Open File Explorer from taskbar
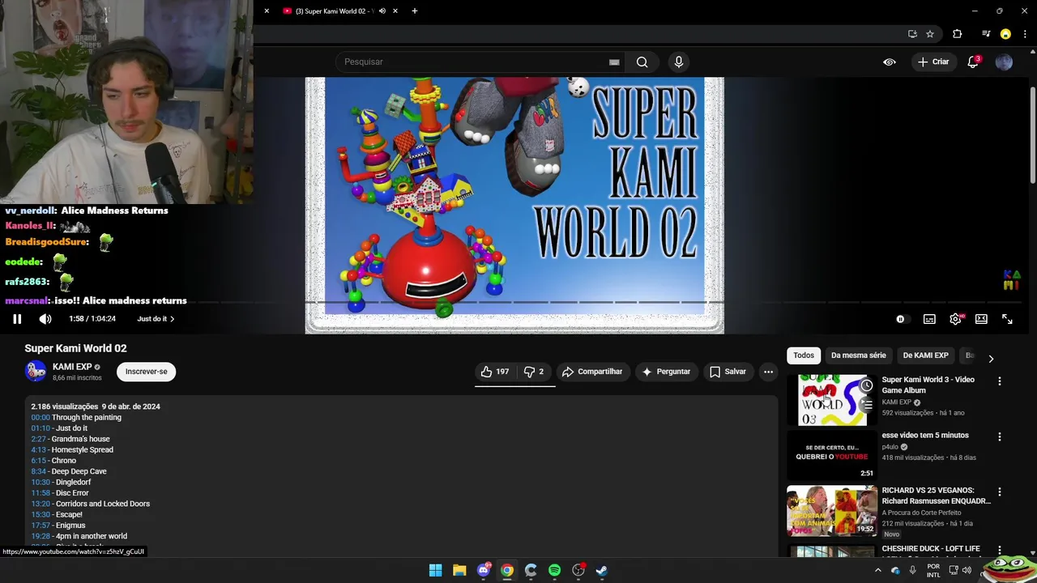Screen dimensions: 1037x583 459,570
